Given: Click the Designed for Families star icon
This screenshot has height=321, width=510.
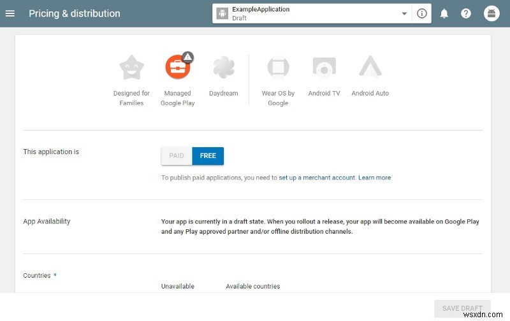Looking at the screenshot, I should 131,68.
